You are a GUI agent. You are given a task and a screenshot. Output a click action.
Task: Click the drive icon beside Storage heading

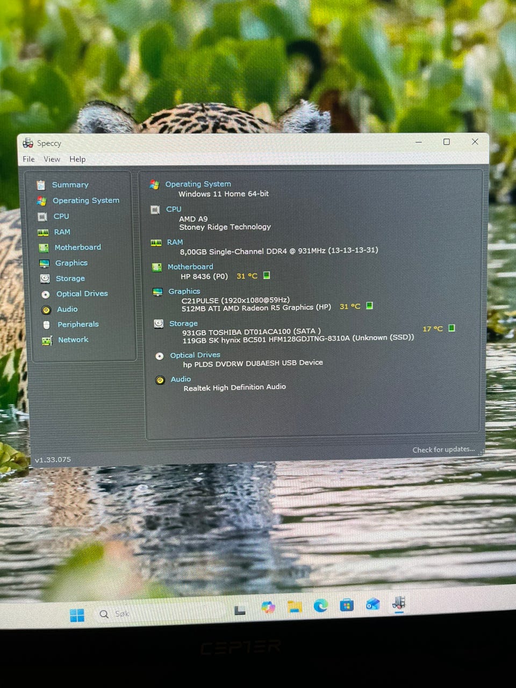(x=159, y=324)
